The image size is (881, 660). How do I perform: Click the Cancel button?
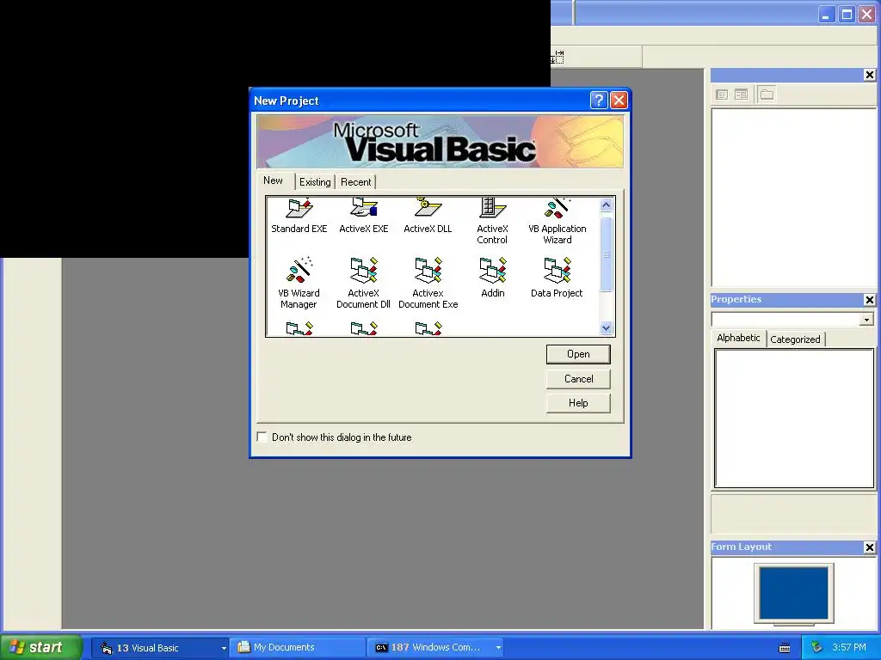click(x=578, y=379)
